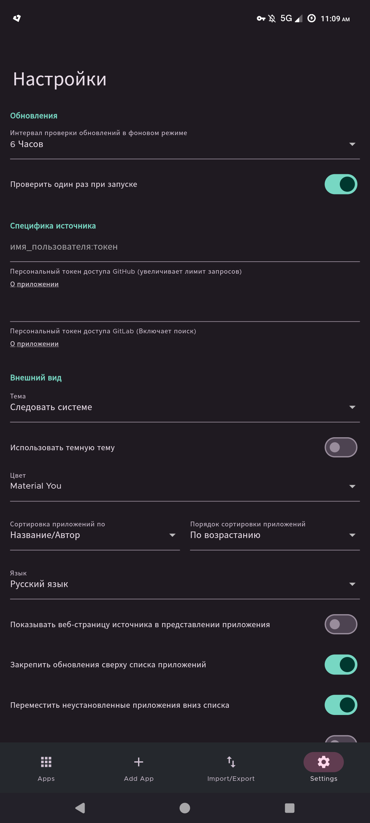The width and height of the screenshot is (370, 823).
Task: Open О приложении link under the GitHub token
Action: tap(34, 284)
